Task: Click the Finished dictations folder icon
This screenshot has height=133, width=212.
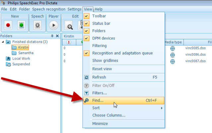Action: [8, 42]
